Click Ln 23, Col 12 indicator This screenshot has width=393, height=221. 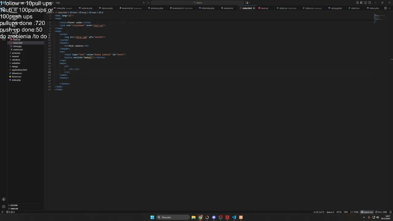(x=319, y=212)
